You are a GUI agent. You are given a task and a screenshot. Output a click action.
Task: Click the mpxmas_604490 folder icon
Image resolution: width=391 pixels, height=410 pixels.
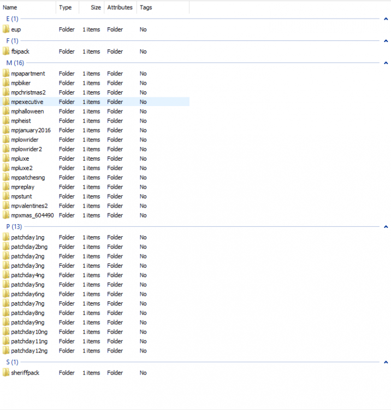tap(6, 215)
